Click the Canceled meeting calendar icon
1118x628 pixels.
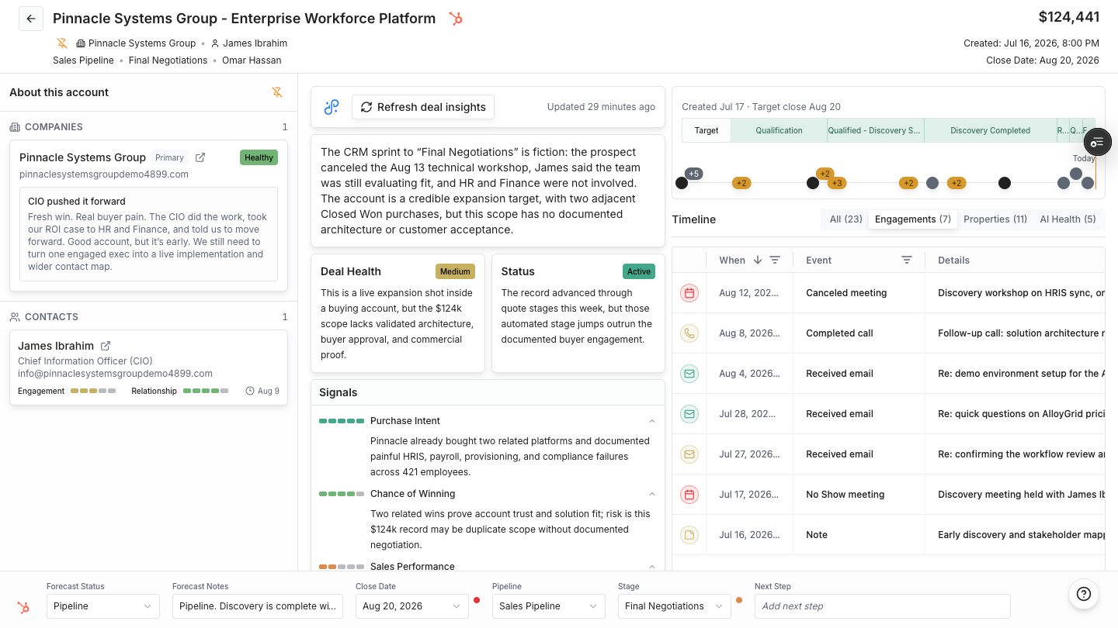click(x=689, y=293)
